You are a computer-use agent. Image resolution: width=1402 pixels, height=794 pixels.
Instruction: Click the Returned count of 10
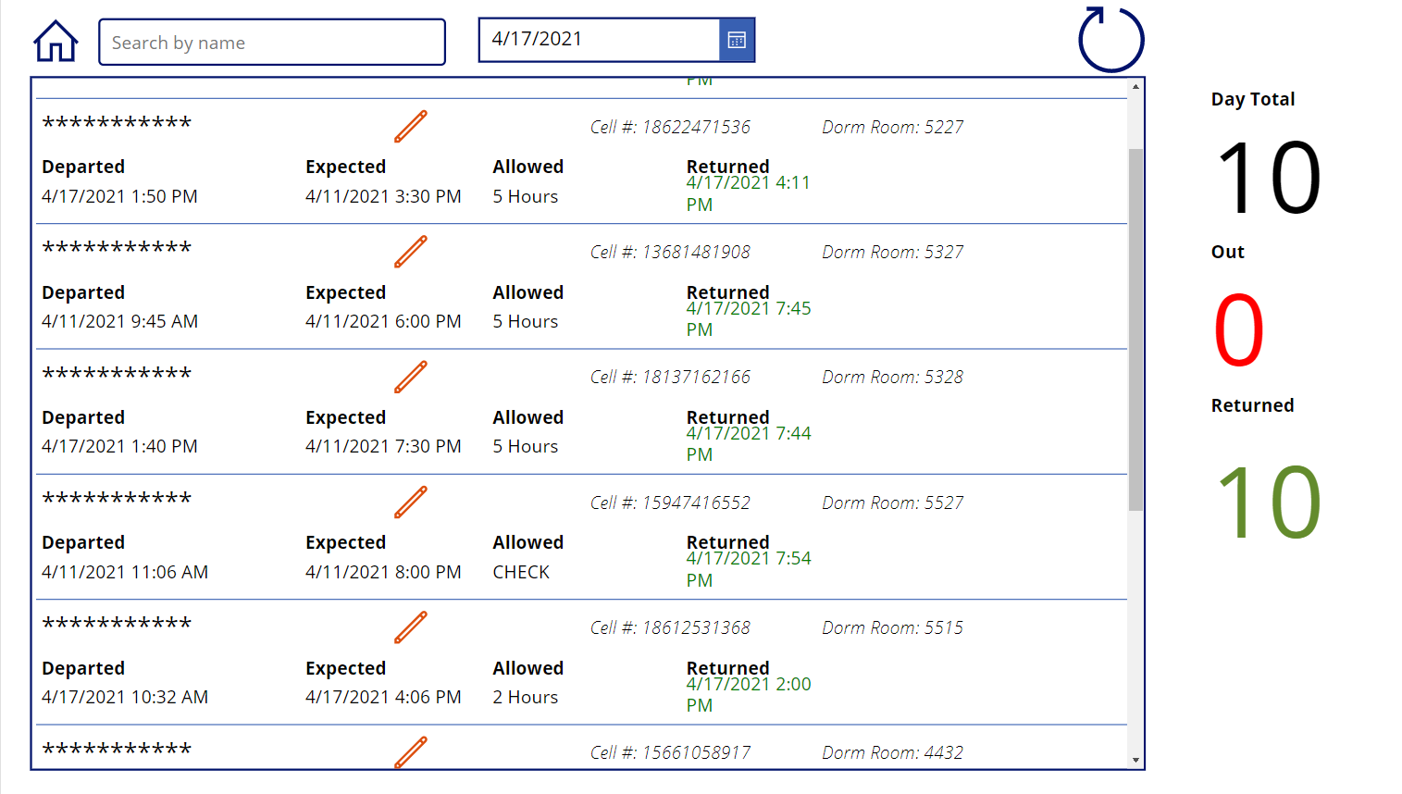point(1268,502)
